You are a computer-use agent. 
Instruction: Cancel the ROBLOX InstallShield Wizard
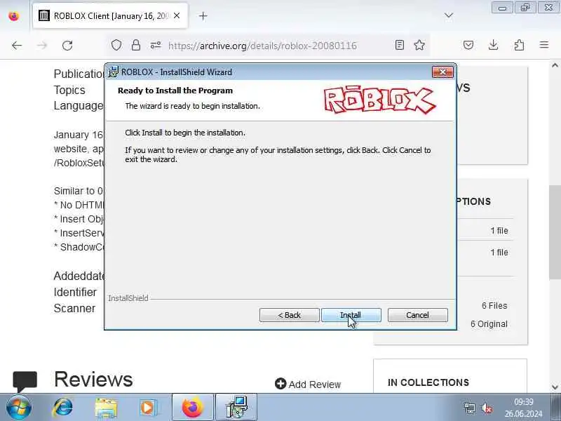(x=417, y=315)
